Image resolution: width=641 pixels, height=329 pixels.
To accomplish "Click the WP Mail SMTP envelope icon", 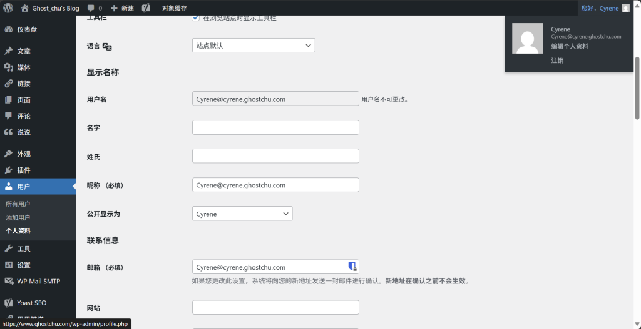I will 8,282.
